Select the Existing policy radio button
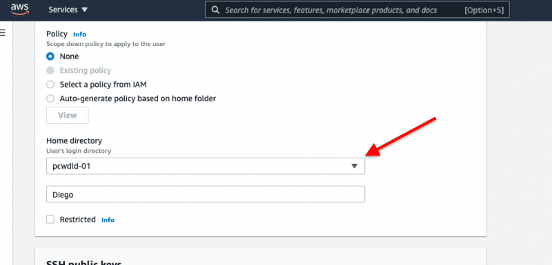Viewport: 552px width, 265px height. [50, 70]
